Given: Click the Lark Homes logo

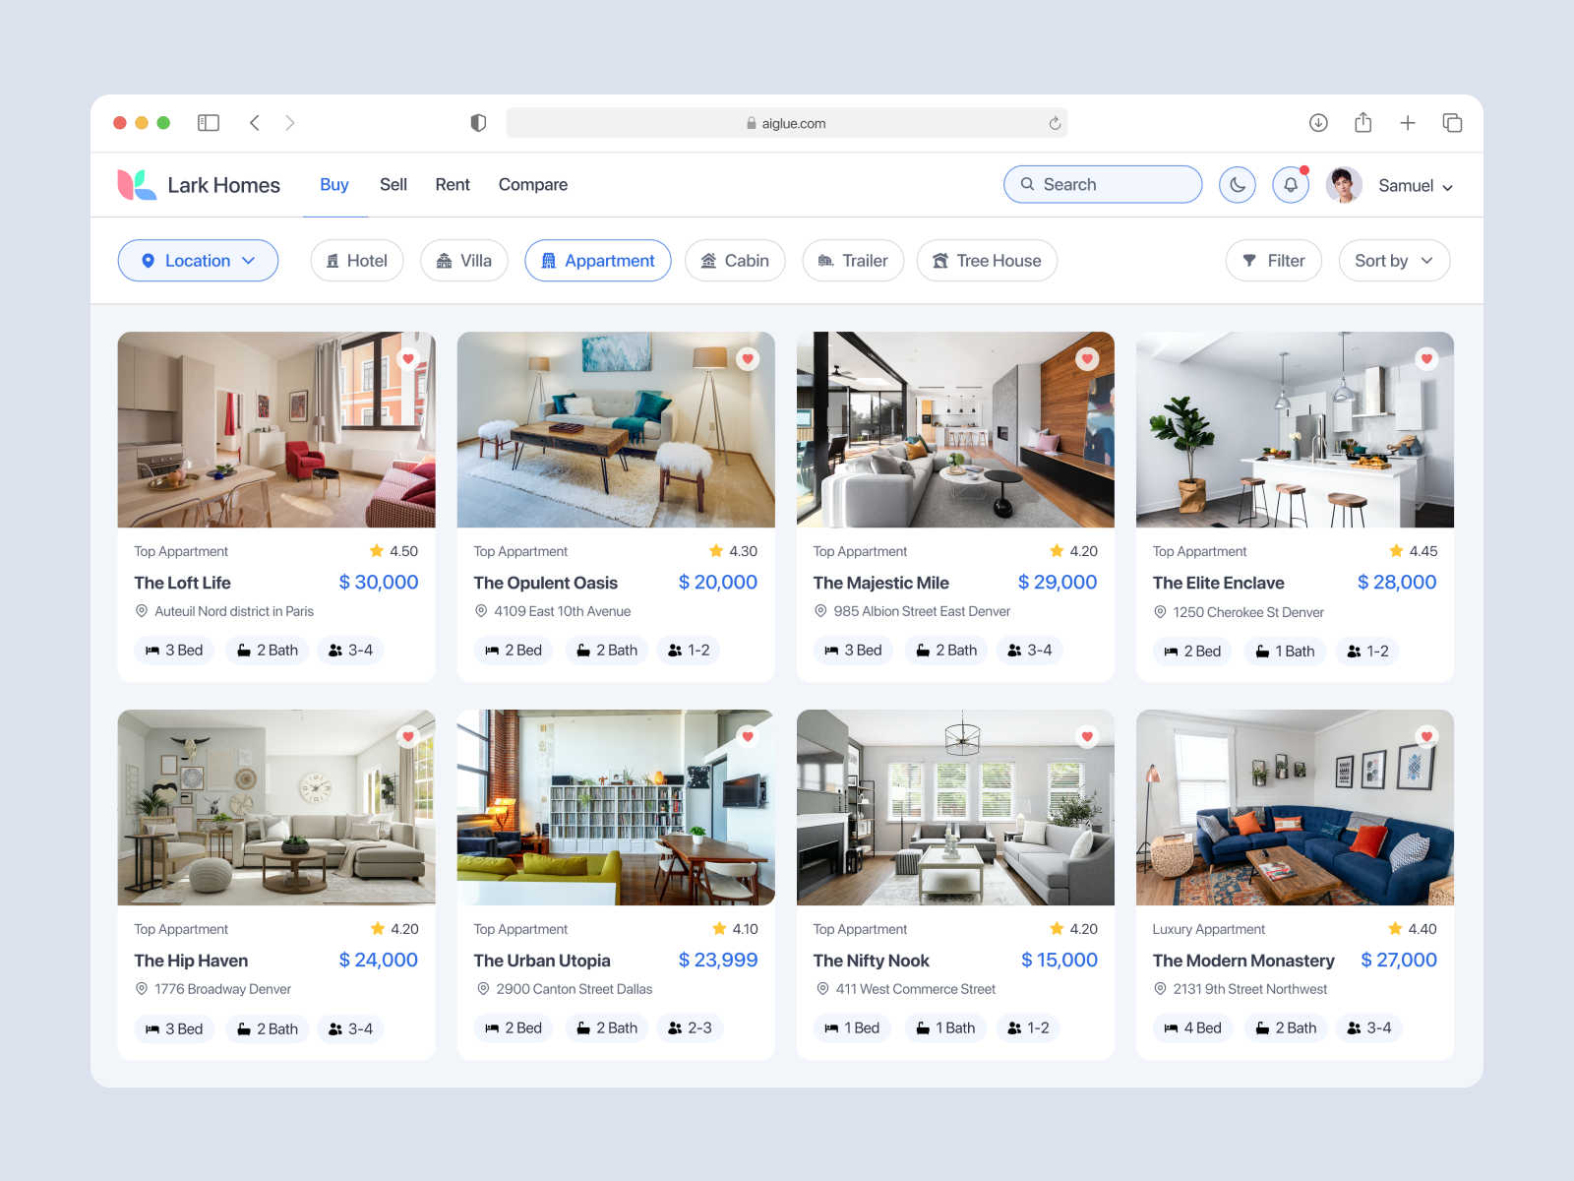Looking at the screenshot, I should pos(137,183).
